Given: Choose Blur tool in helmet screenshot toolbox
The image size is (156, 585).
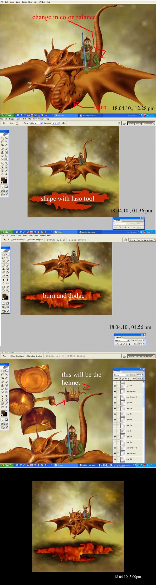Looking at the screenshot, I should click(x=2, y=392).
